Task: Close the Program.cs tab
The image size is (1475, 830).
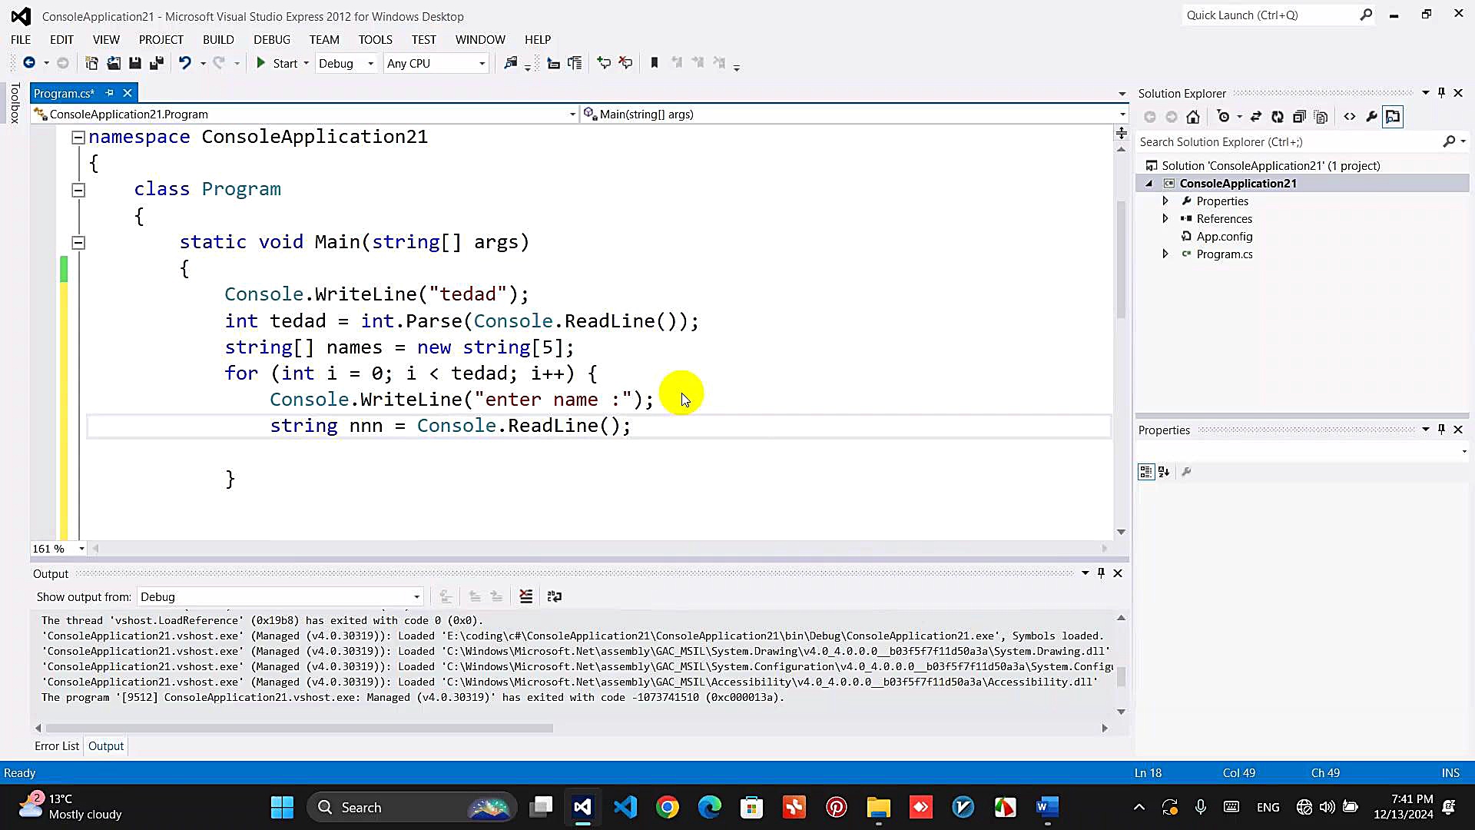Action: tap(128, 93)
